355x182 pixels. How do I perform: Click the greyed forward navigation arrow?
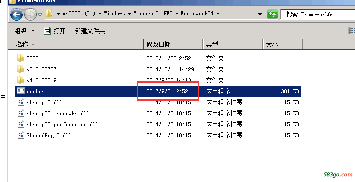(30, 15)
